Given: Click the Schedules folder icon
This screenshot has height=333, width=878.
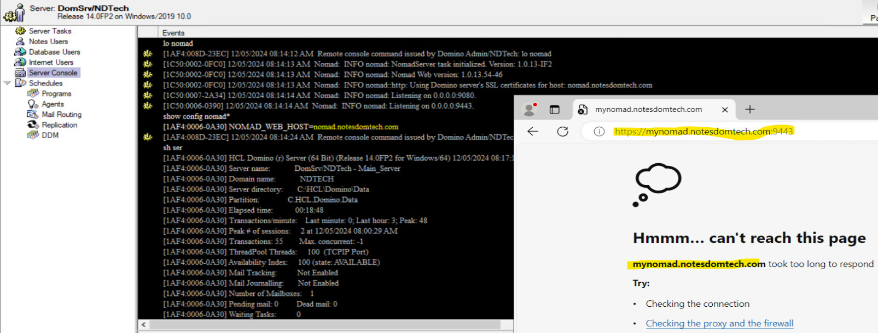Looking at the screenshot, I should click(20, 83).
